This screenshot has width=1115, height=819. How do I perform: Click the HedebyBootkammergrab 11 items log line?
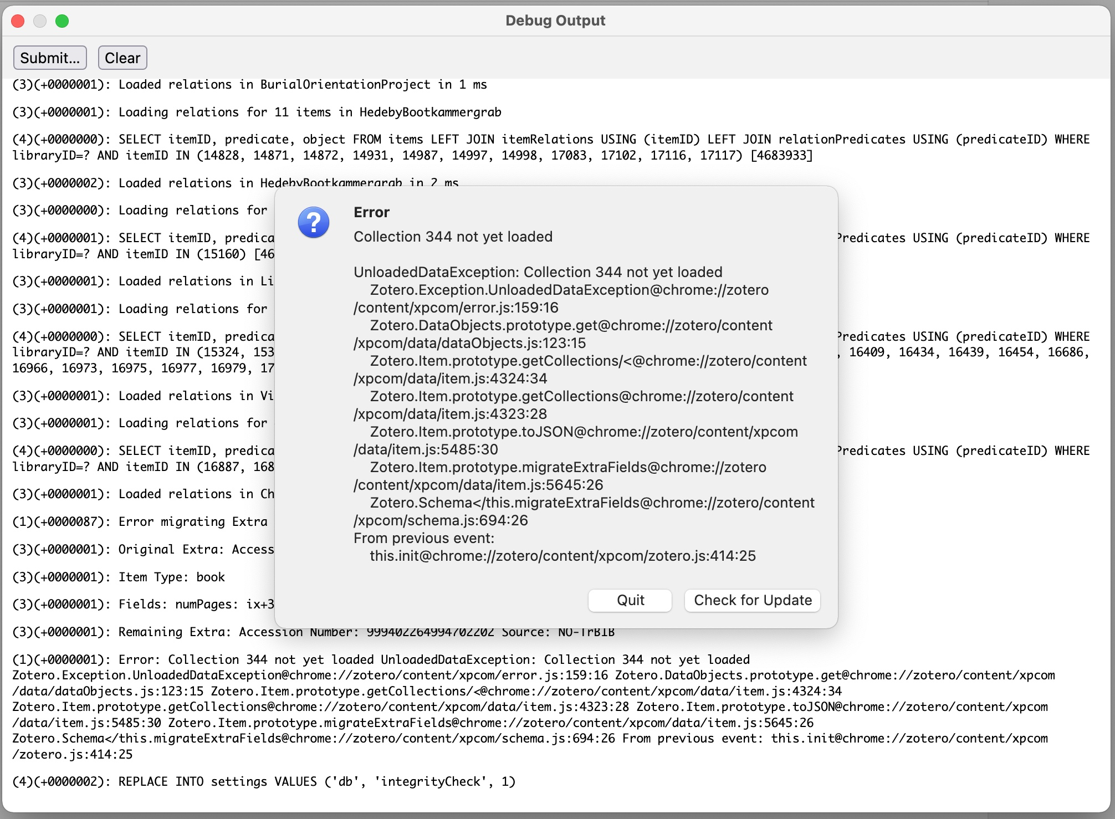click(257, 112)
